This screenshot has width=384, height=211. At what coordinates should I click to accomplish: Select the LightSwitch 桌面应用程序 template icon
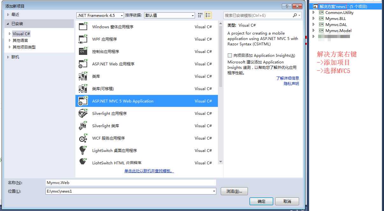click(x=83, y=150)
